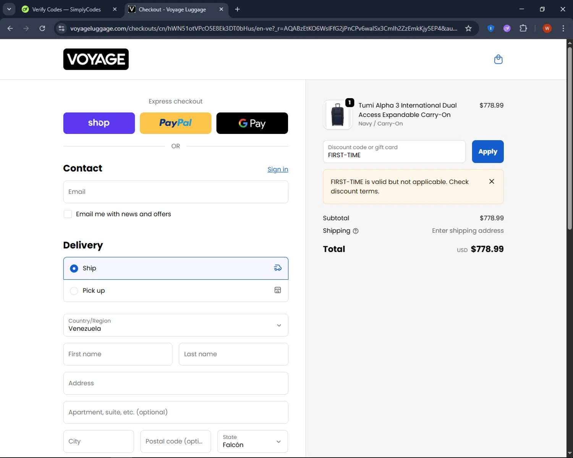
Task: View site information icon in address bar
Action: click(62, 28)
